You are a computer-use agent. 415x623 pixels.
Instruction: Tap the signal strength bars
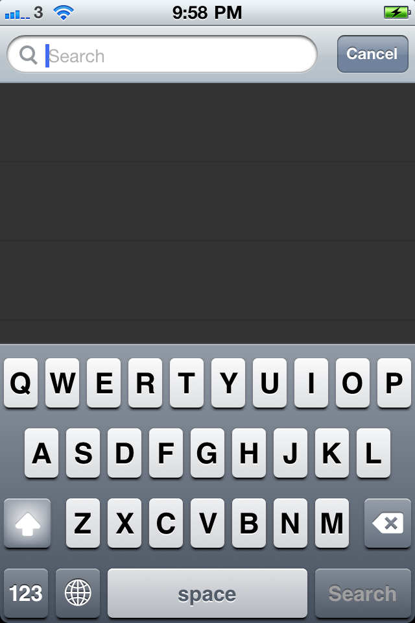point(17,14)
